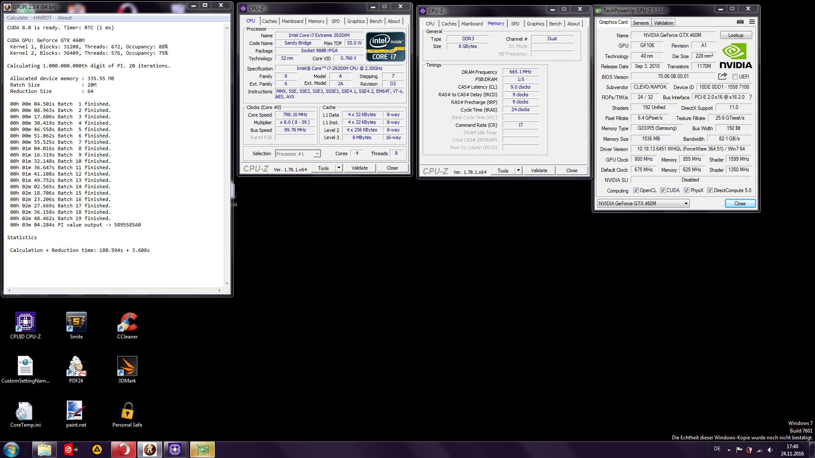Switch to CPU-Z icon in taskbar

(x=175, y=450)
